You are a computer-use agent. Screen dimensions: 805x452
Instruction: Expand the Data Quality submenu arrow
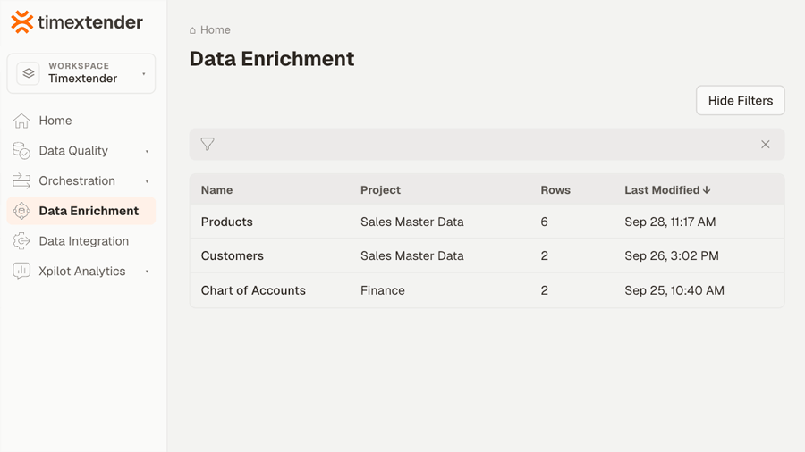point(147,152)
